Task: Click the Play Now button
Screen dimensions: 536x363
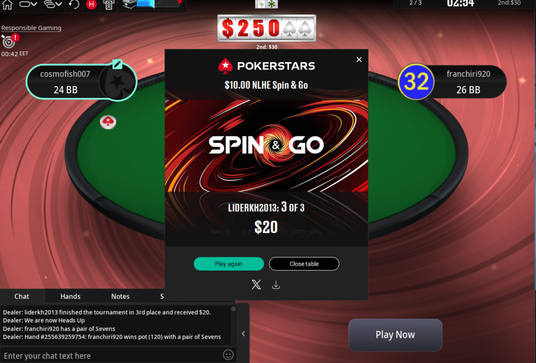Action: click(396, 335)
